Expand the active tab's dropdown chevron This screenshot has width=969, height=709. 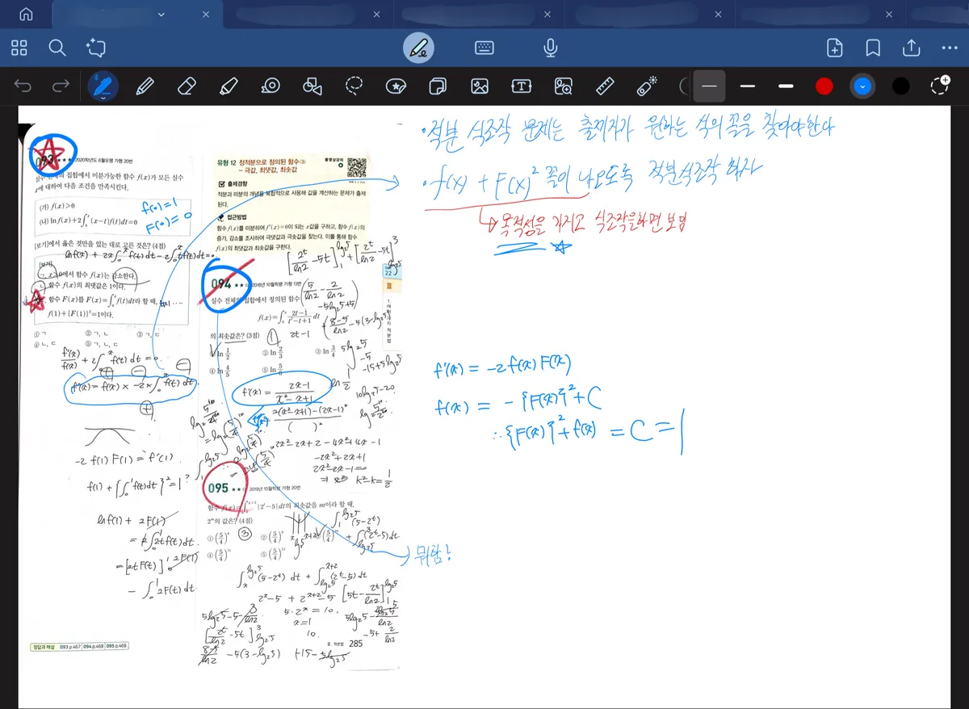pyautogui.click(x=161, y=15)
